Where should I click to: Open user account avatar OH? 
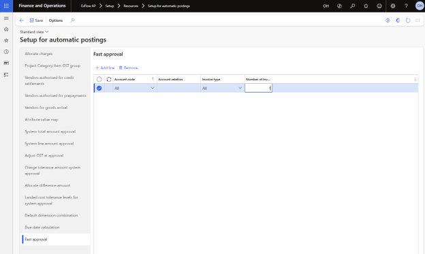point(420,5)
